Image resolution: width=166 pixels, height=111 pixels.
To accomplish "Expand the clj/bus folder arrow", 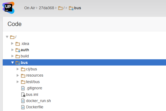I will click(18, 69).
